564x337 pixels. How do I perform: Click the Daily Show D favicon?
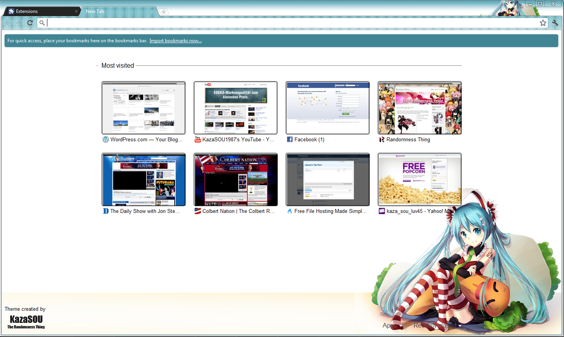pyautogui.click(x=106, y=211)
